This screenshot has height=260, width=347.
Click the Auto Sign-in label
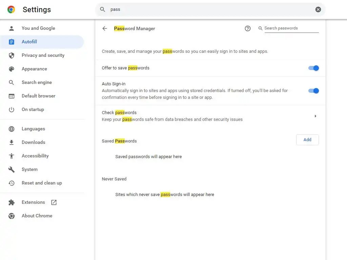coord(114,84)
